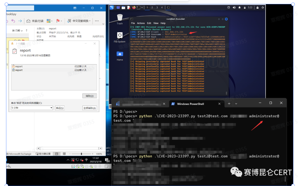The image size is (302, 186).
Task: Open the 按 日期 sort dropdown
Action: [x=18, y=30]
